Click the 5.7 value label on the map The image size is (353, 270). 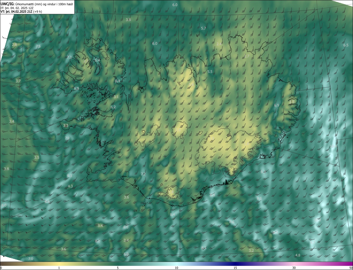204,28
